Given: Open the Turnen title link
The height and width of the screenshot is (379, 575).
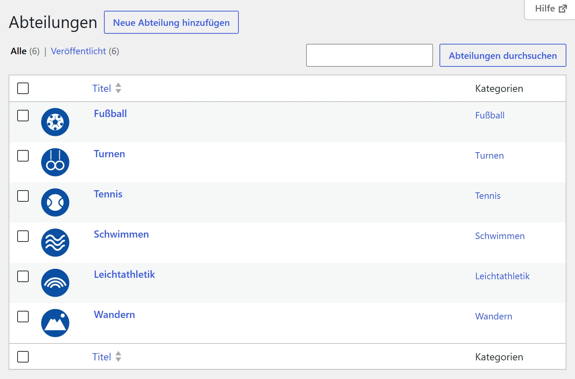Looking at the screenshot, I should [x=109, y=154].
